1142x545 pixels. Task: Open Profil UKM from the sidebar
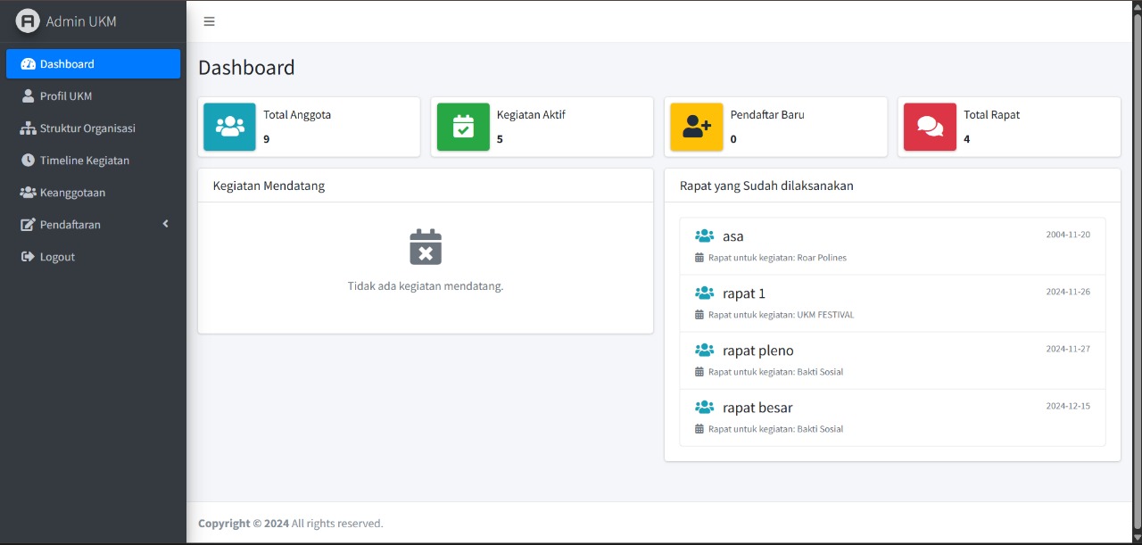pos(66,96)
